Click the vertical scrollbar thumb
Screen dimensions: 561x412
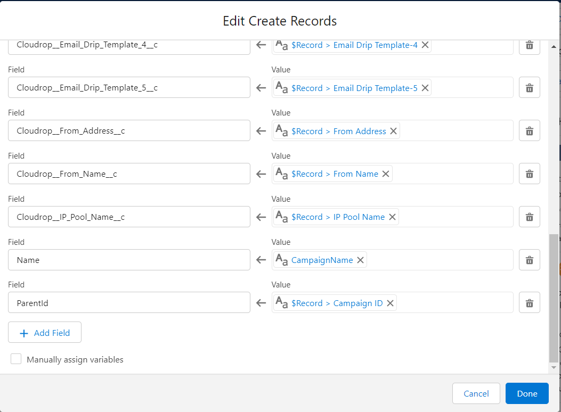(x=554, y=299)
